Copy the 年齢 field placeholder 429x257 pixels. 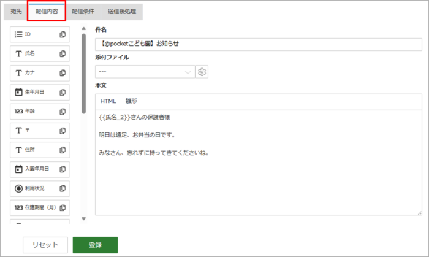63,112
